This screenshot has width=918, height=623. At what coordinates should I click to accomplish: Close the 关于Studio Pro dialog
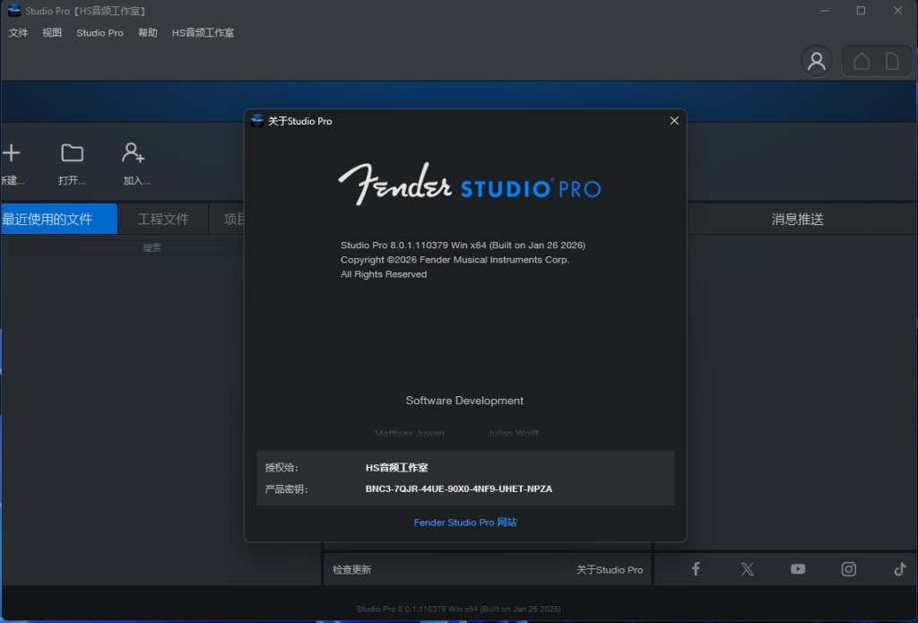[674, 119]
